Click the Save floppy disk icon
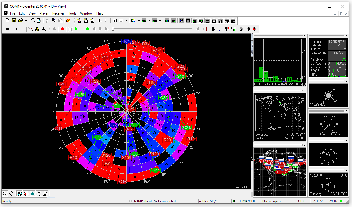 pyautogui.click(x=14, y=20)
